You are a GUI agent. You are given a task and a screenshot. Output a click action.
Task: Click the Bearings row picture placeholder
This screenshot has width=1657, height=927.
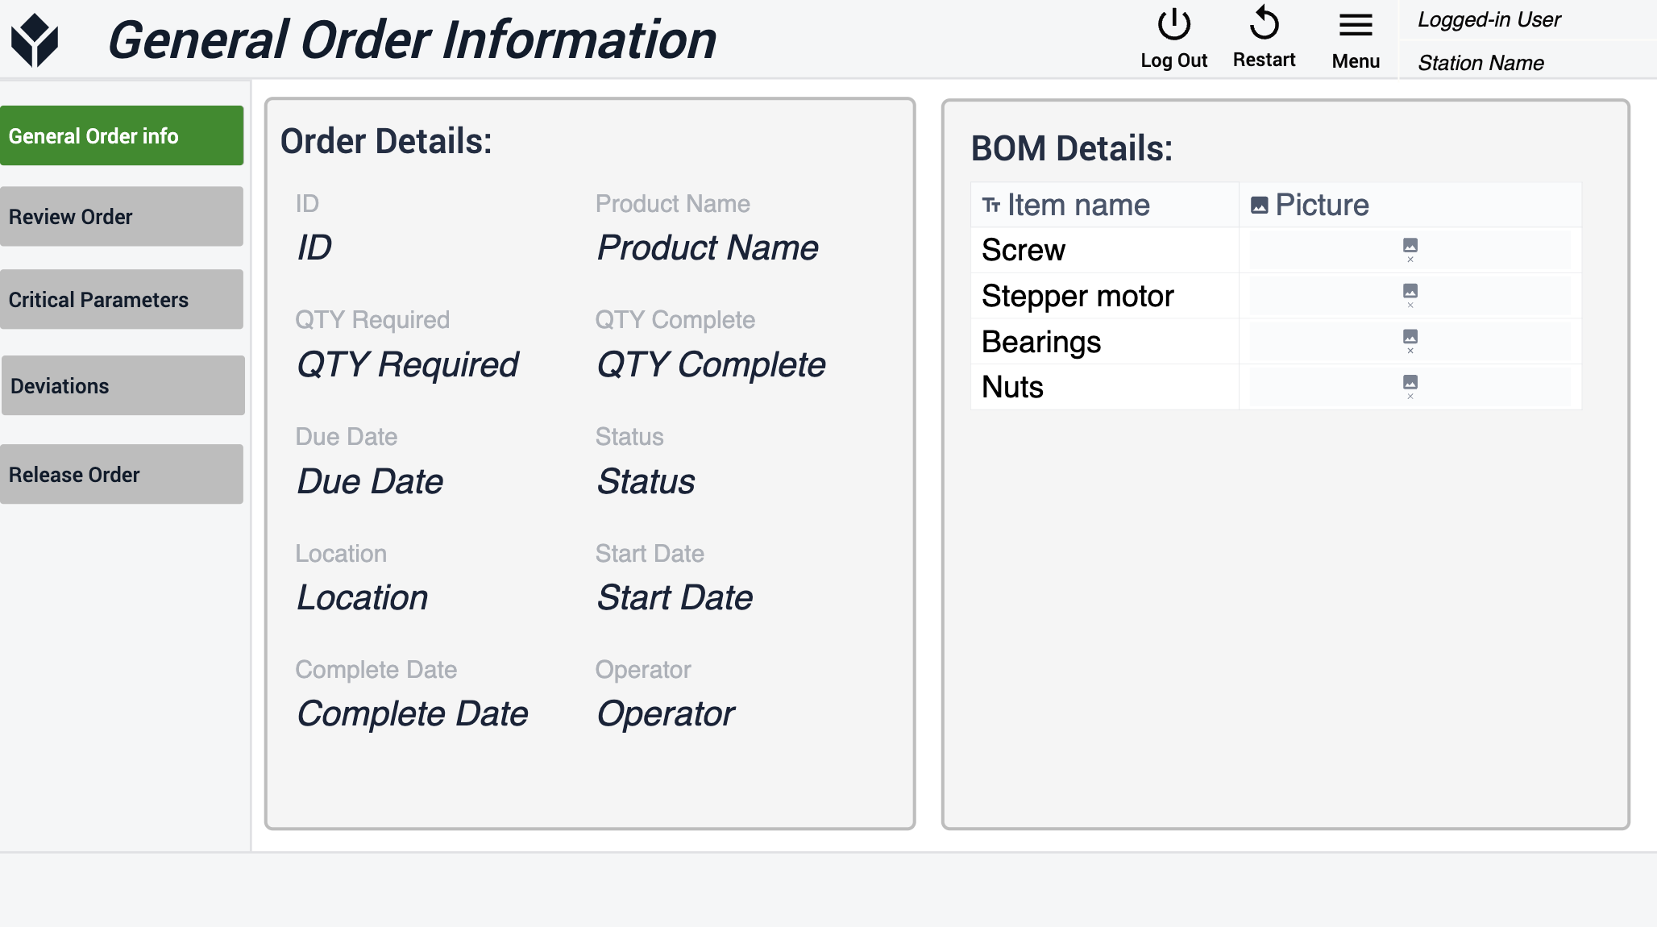pyautogui.click(x=1410, y=342)
